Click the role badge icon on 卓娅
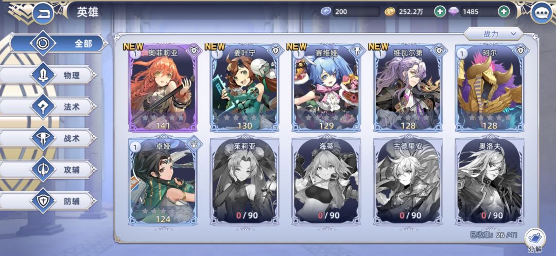The width and height of the screenshot is (556, 256). [x=194, y=144]
